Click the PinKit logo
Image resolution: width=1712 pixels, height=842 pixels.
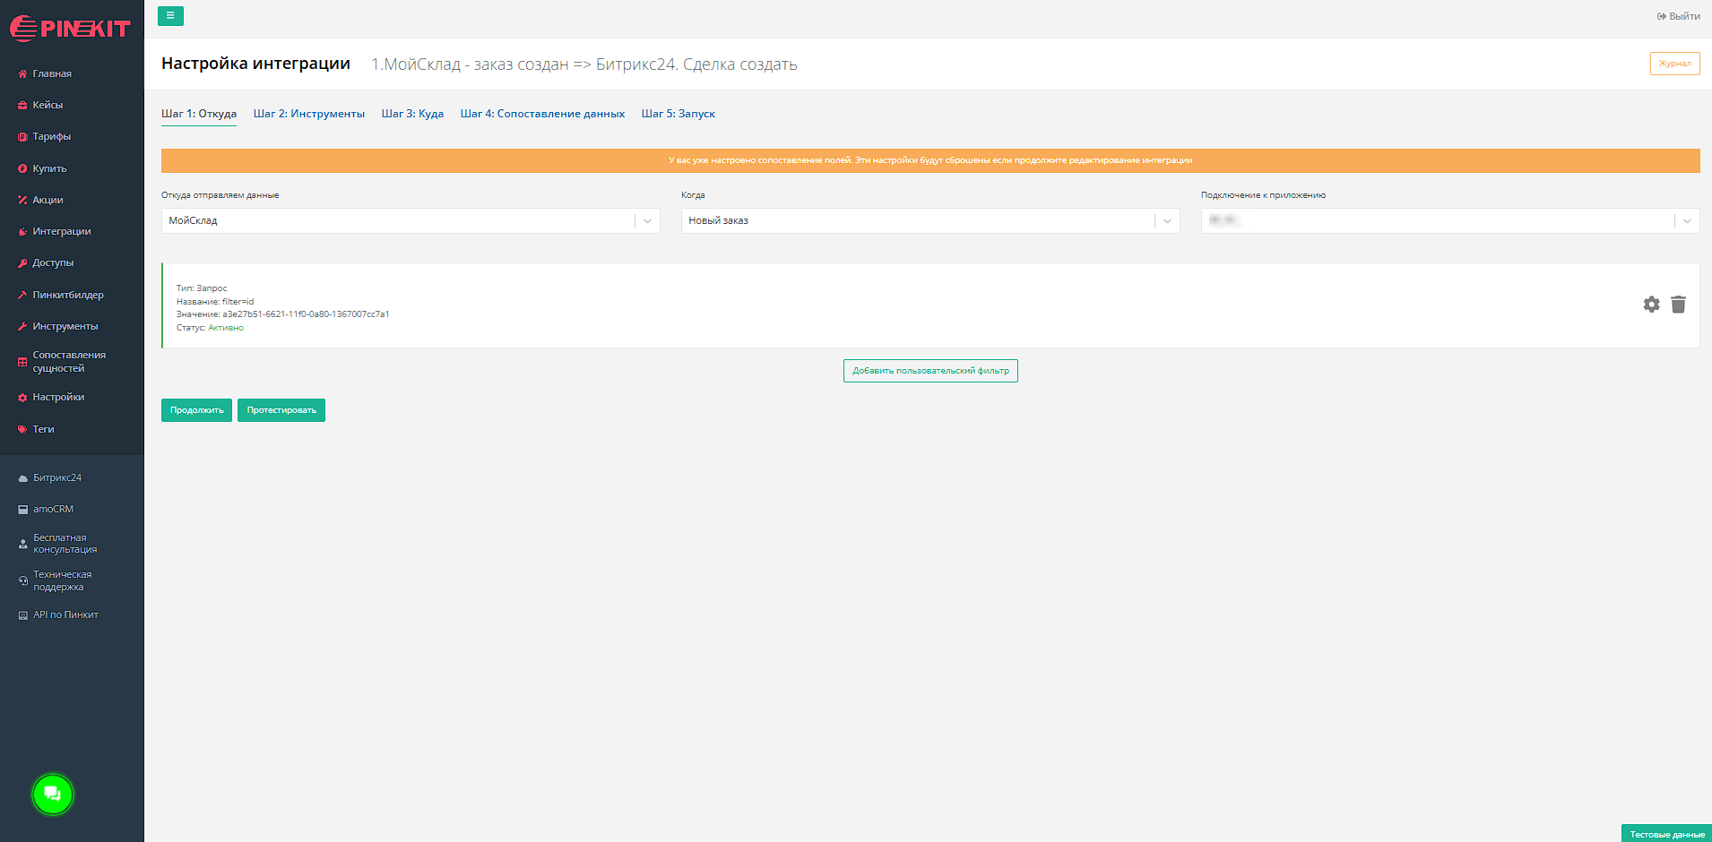click(70, 29)
